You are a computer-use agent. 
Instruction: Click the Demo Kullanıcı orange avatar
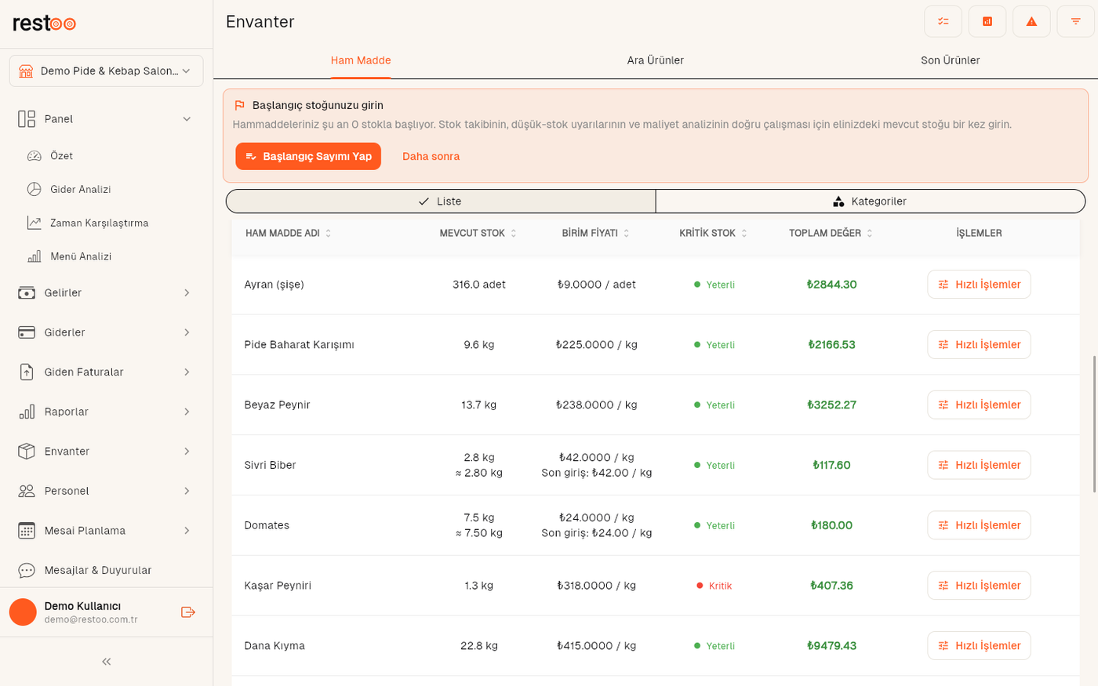point(23,612)
